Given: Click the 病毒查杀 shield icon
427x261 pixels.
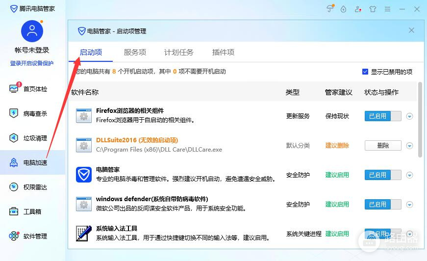Looking at the screenshot, I should (x=14, y=113).
